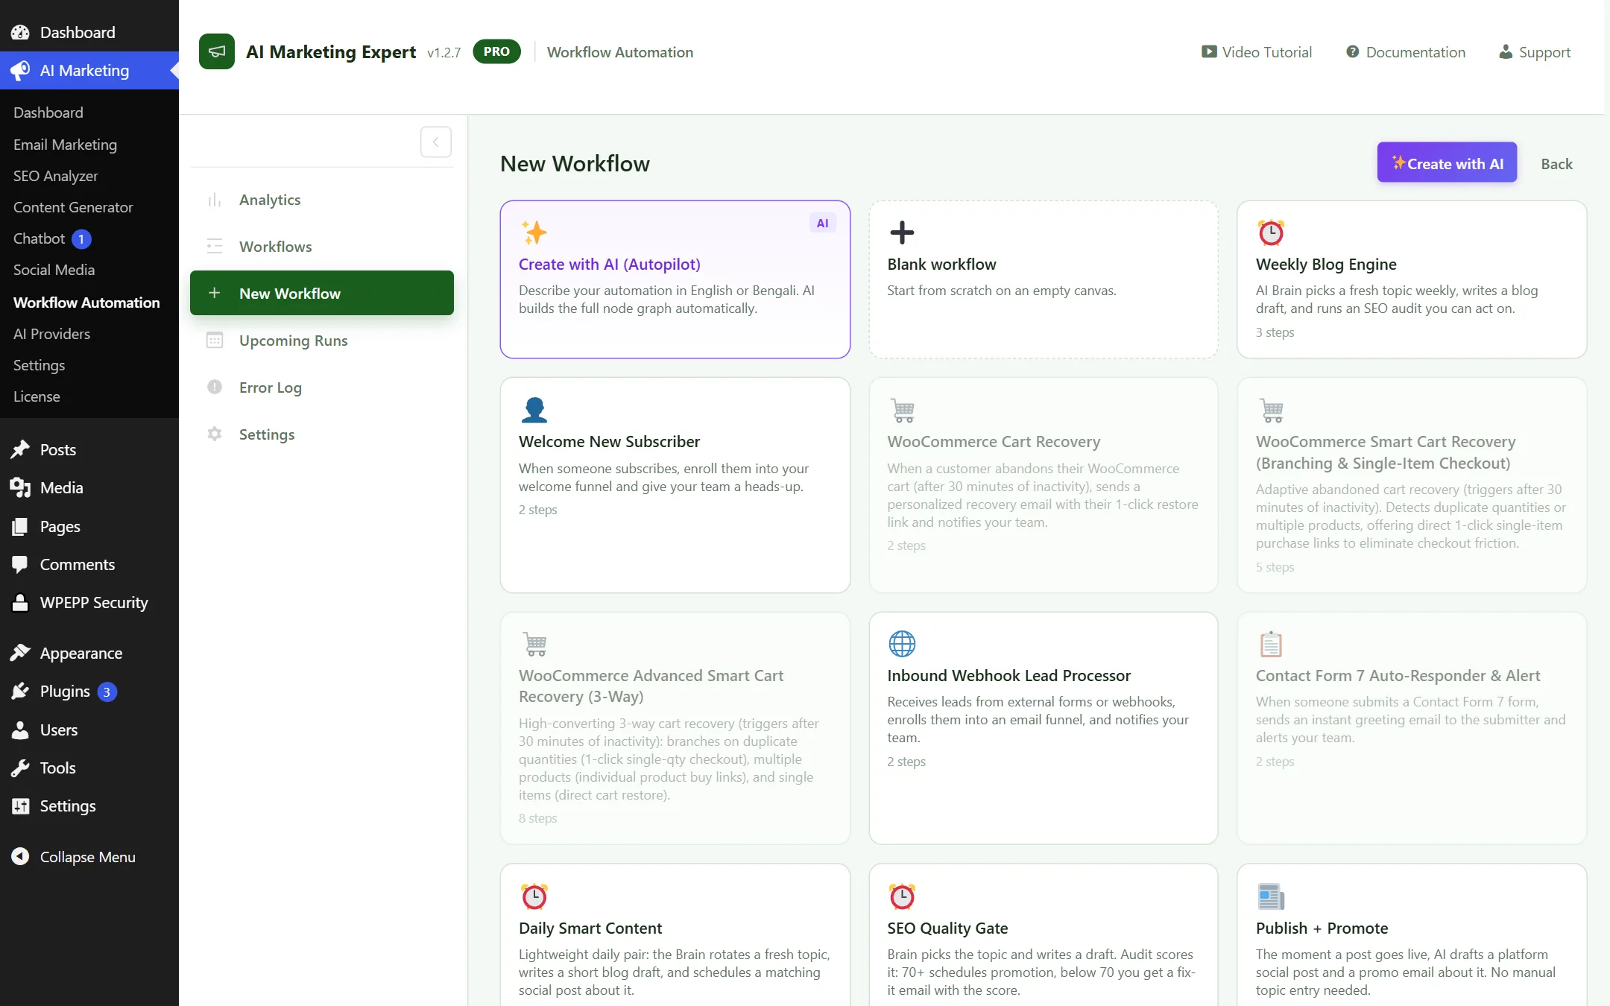
Task: Click the Collapse Menu arrow icon
Action: coord(20,856)
